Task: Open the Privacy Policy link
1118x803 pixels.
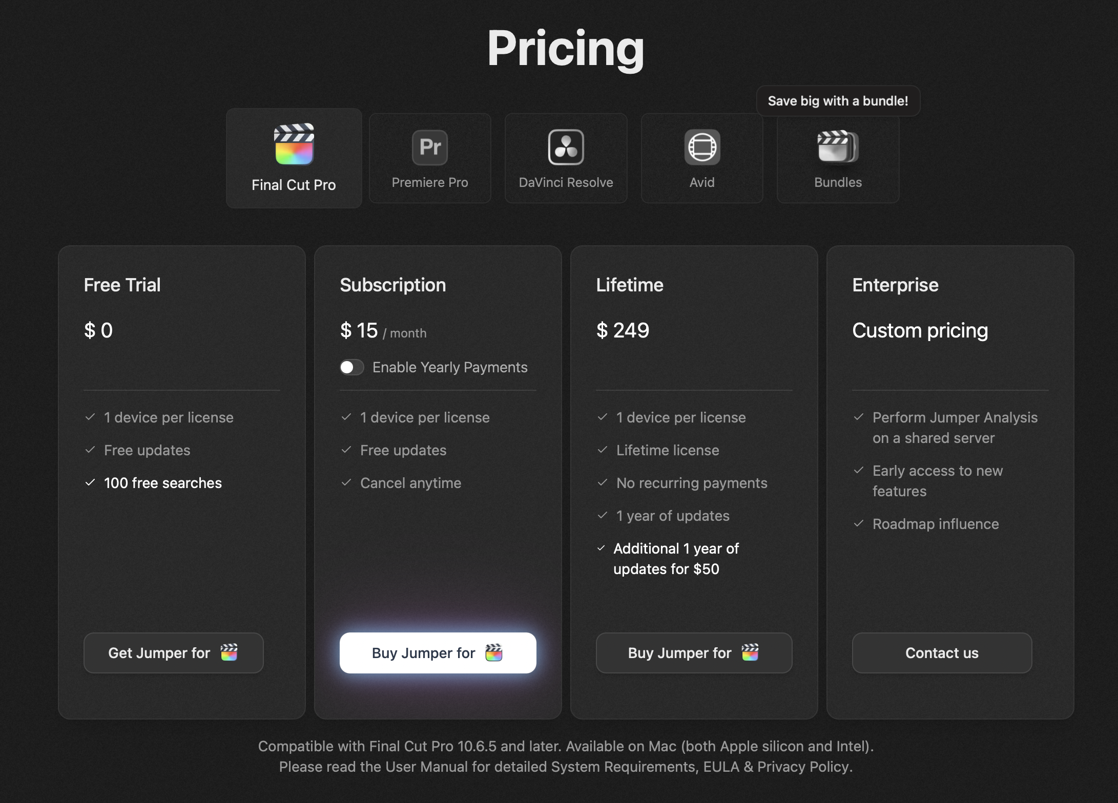Action: click(x=803, y=767)
